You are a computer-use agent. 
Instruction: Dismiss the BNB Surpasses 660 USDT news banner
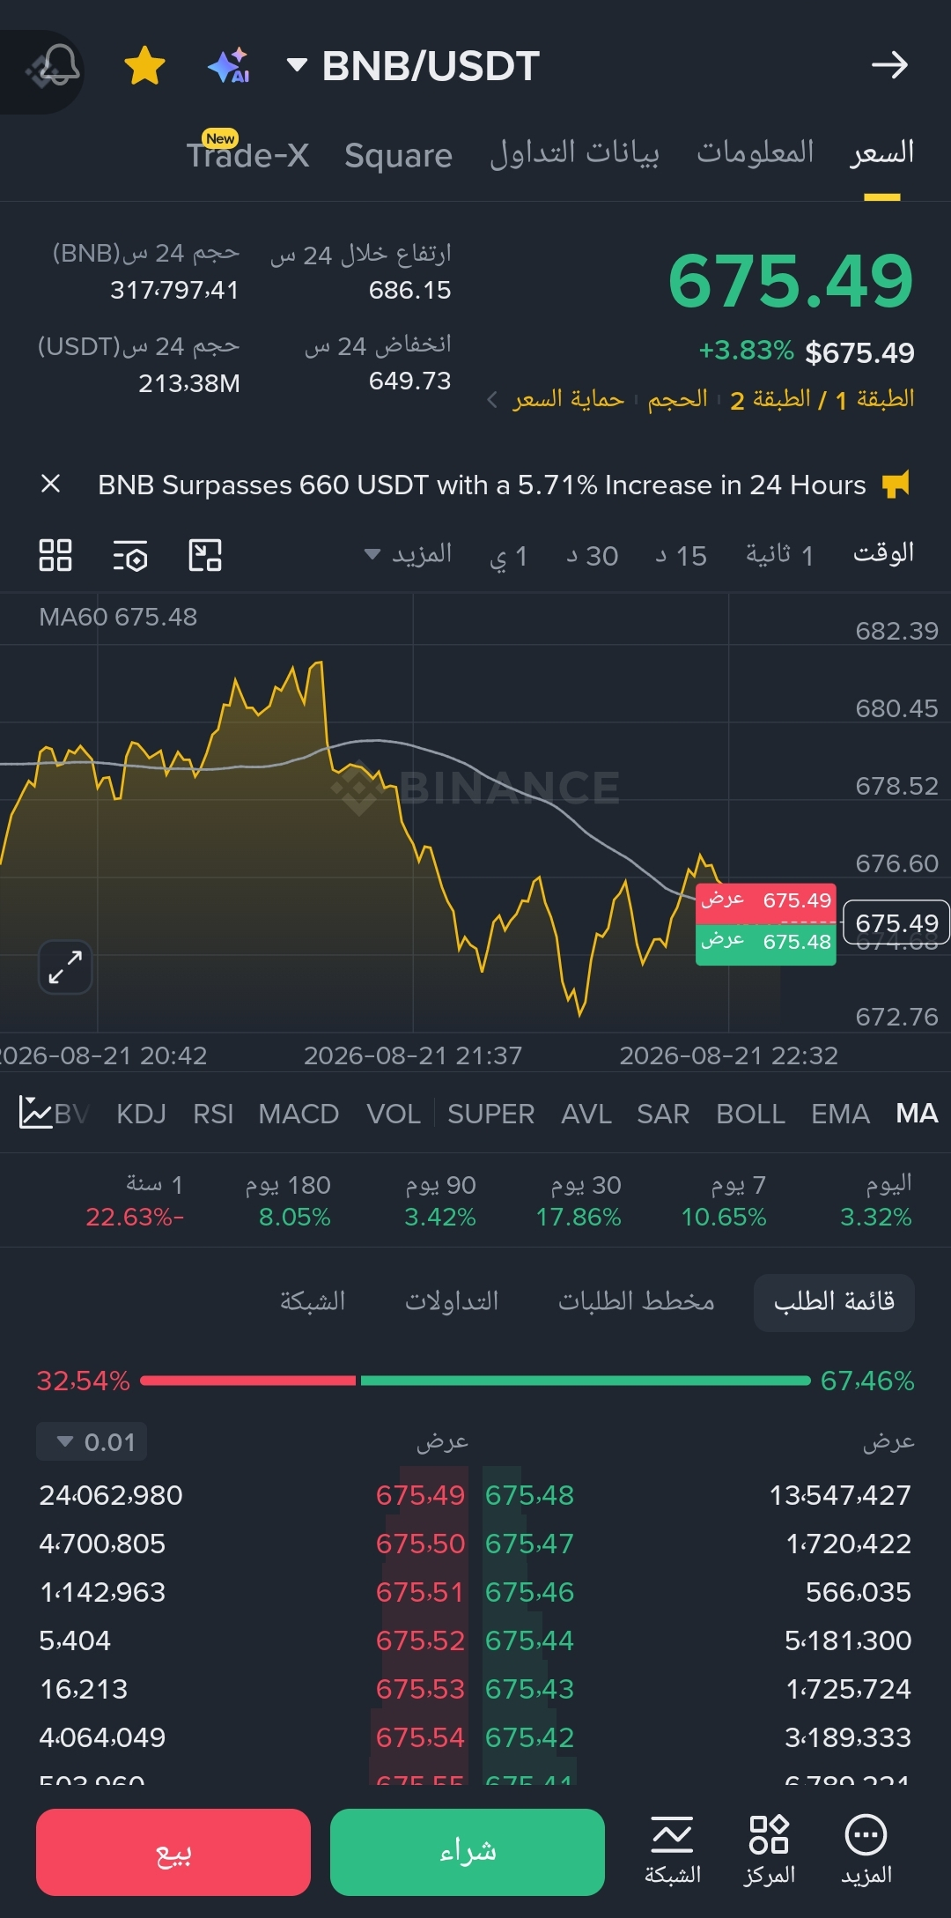[x=50, y=484]
